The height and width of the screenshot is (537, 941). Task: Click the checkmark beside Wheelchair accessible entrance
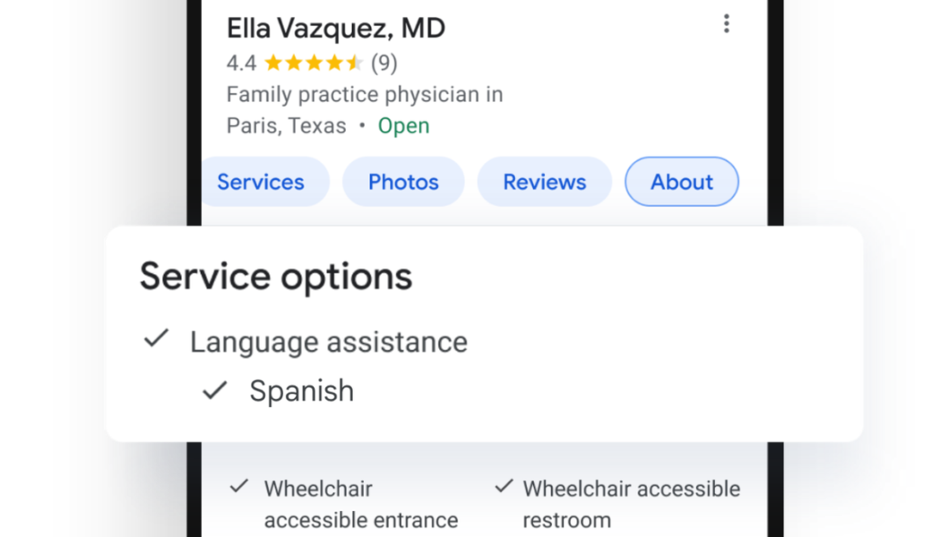[238, 486]
